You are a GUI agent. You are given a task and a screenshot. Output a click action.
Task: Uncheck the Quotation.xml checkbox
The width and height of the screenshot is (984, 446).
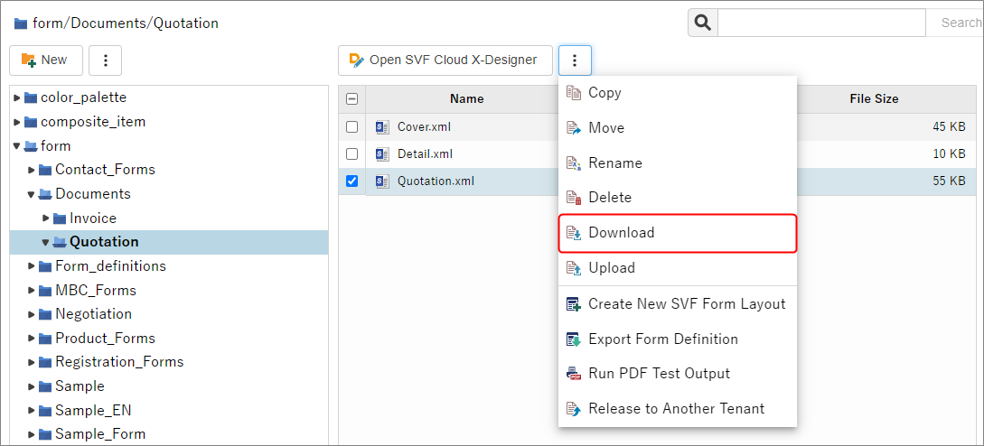pos(352,181)
